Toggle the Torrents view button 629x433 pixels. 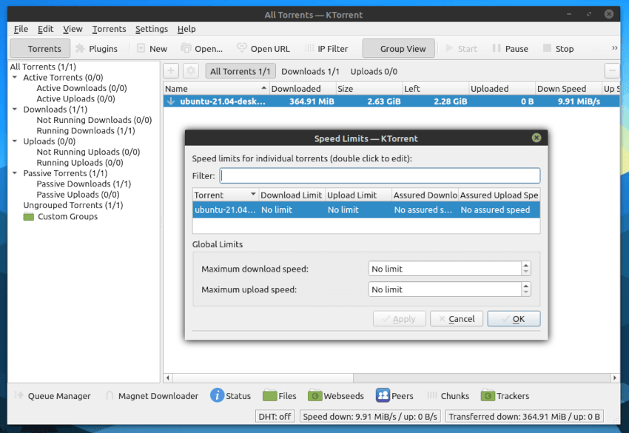coord(39,49)
